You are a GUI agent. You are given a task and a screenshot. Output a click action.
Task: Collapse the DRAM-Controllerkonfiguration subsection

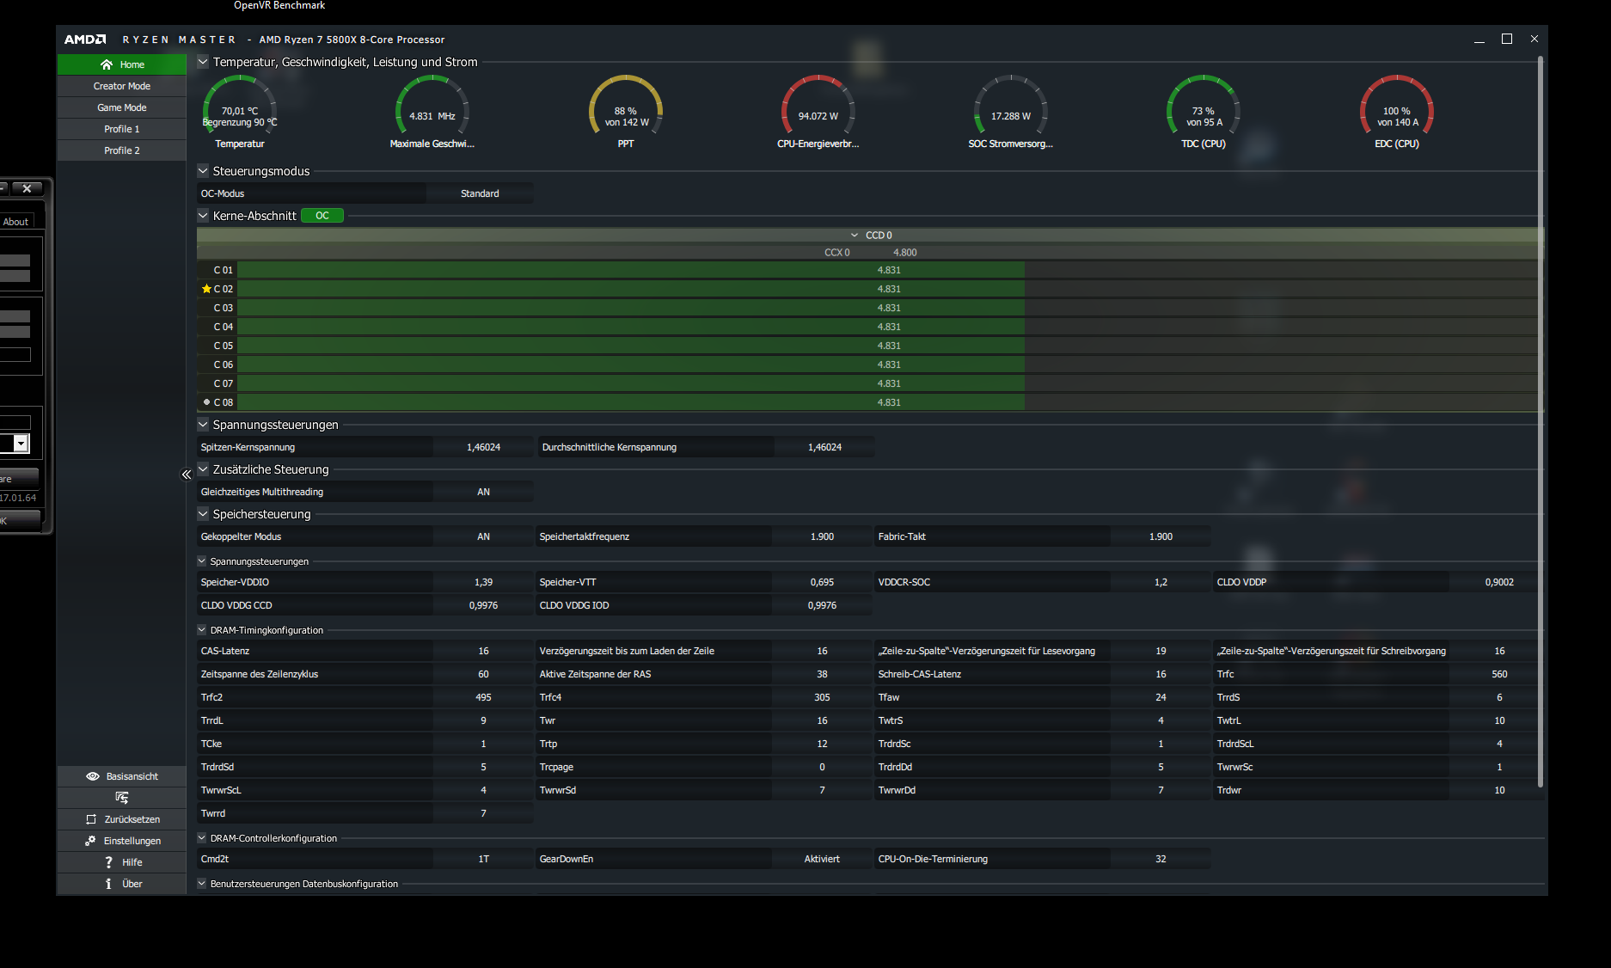202,838
